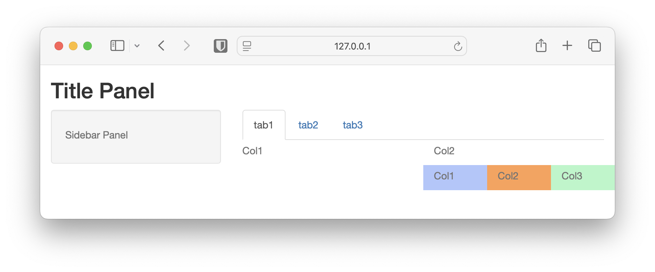This screenshot has width=655, height=272.
Task: Go back with the left arrow
Action: pos(161,46)
